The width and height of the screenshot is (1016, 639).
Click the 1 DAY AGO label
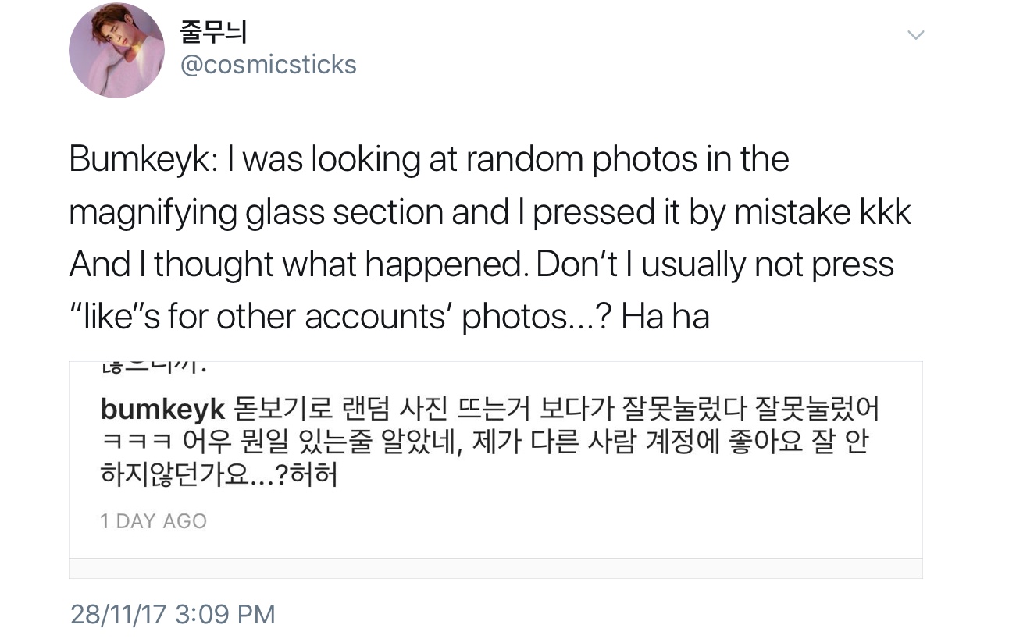click(x=153, y=521)
